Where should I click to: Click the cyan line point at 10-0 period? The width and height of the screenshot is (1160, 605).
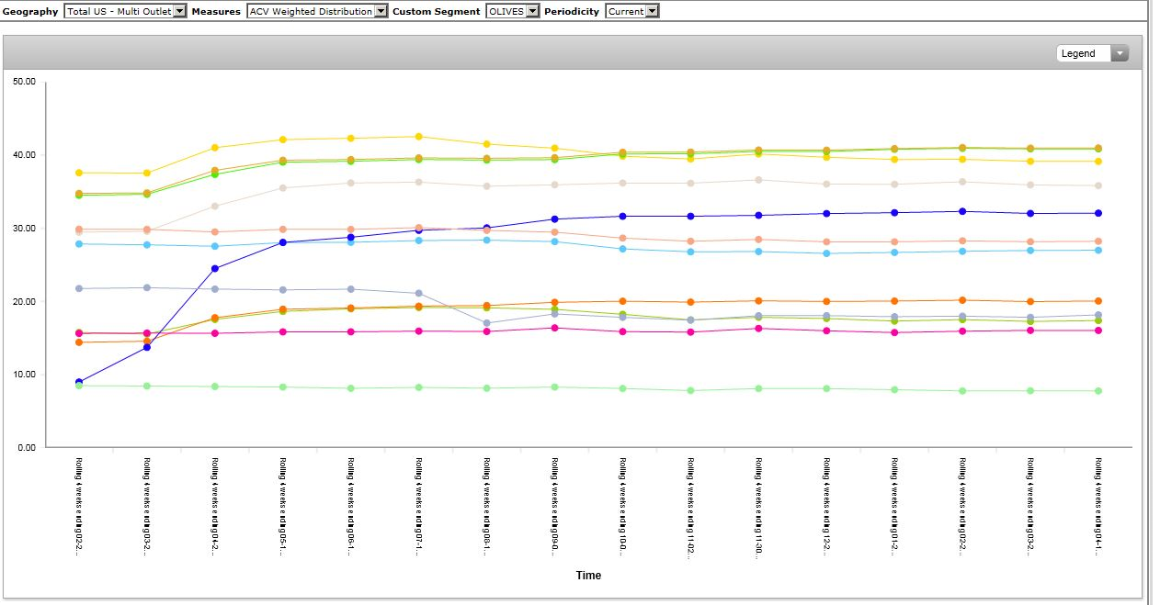(x=623, y=249)
